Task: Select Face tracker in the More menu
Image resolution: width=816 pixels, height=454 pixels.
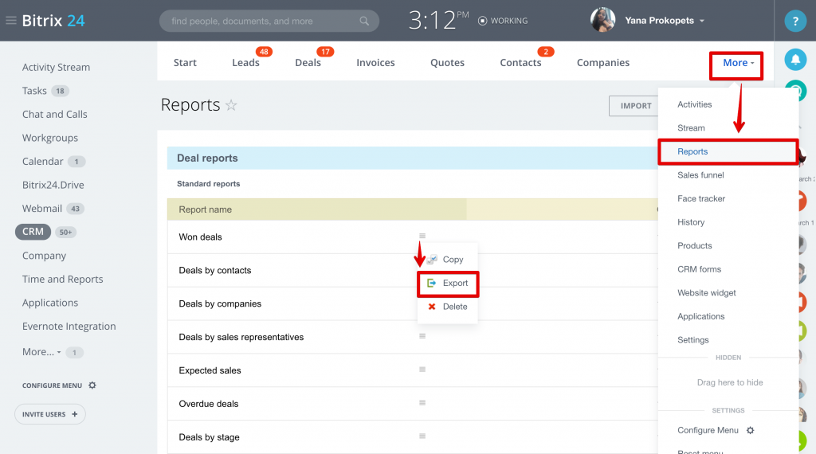Action: (701, 198)
